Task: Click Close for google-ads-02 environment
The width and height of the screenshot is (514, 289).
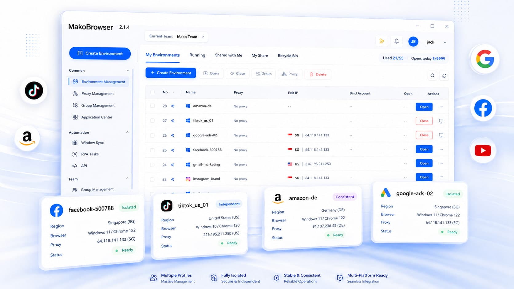Action: coord(424,135)
